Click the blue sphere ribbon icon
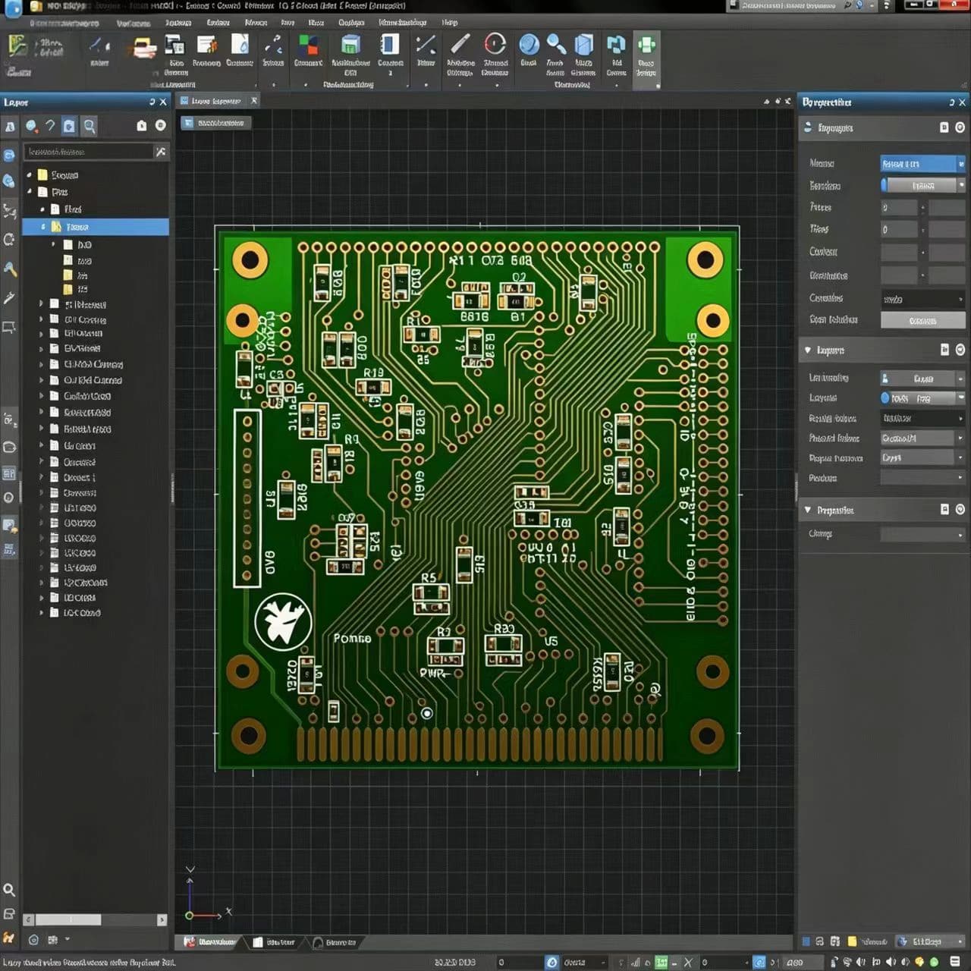This screenshot has height=971, width=971. (529, 44)
